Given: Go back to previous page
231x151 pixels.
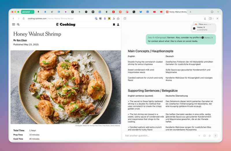Looking at the screenshot, I should [14, 19].
